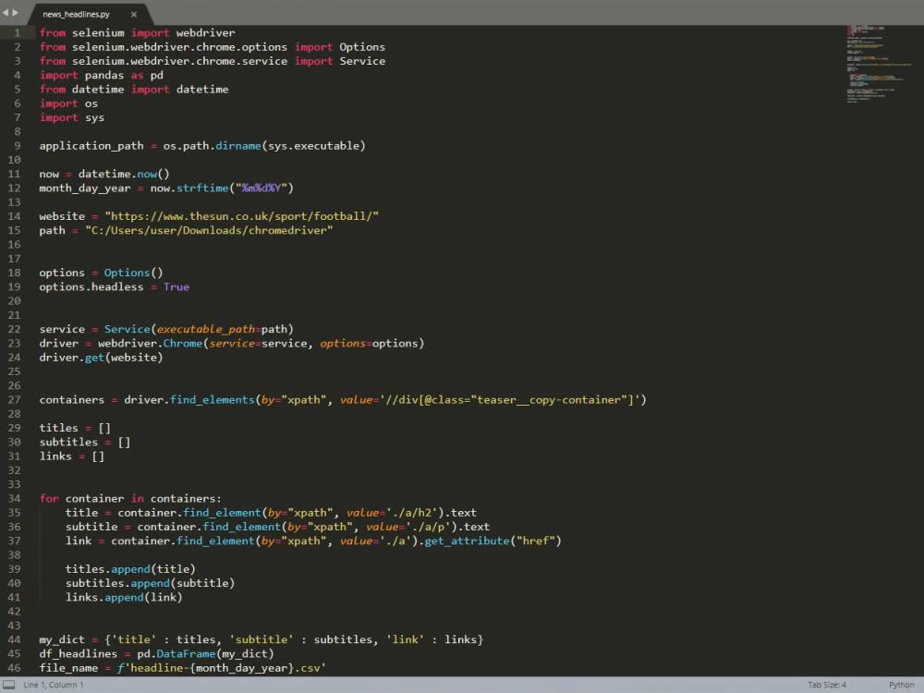
Task: Click 'executable_path' parameter
Action: tap(205, 330)
